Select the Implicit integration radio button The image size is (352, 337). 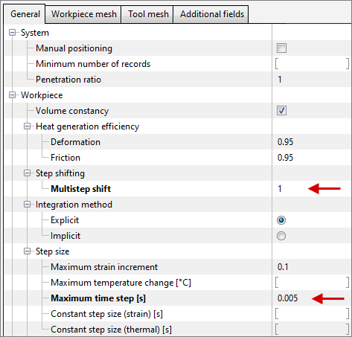[281, 236]
